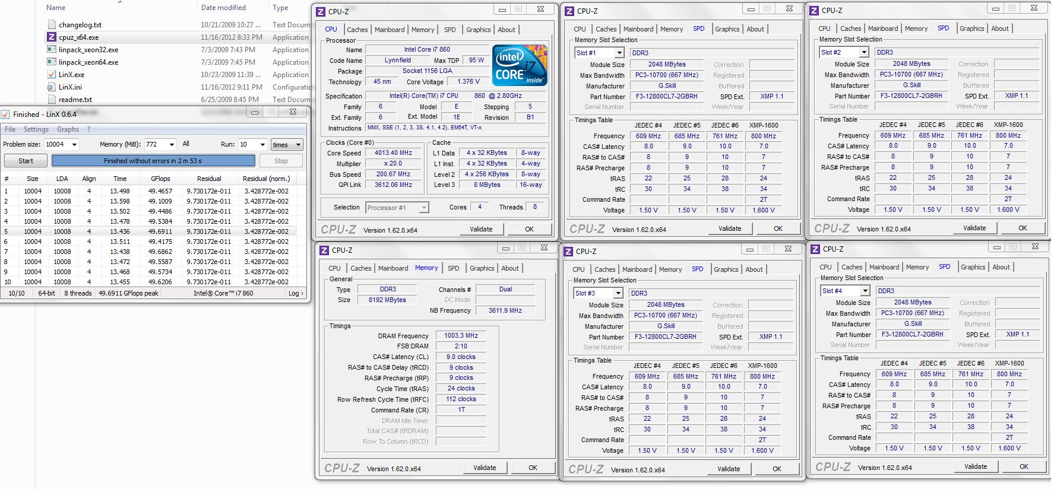Click the memory Size value '8192 MBytes'
Image resolution: width=1051 pixels, height=489 pixels.
click(388, 300)
